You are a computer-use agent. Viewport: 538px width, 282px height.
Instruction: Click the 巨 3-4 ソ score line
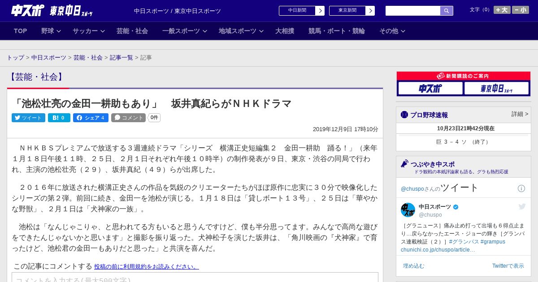point(464,142)
